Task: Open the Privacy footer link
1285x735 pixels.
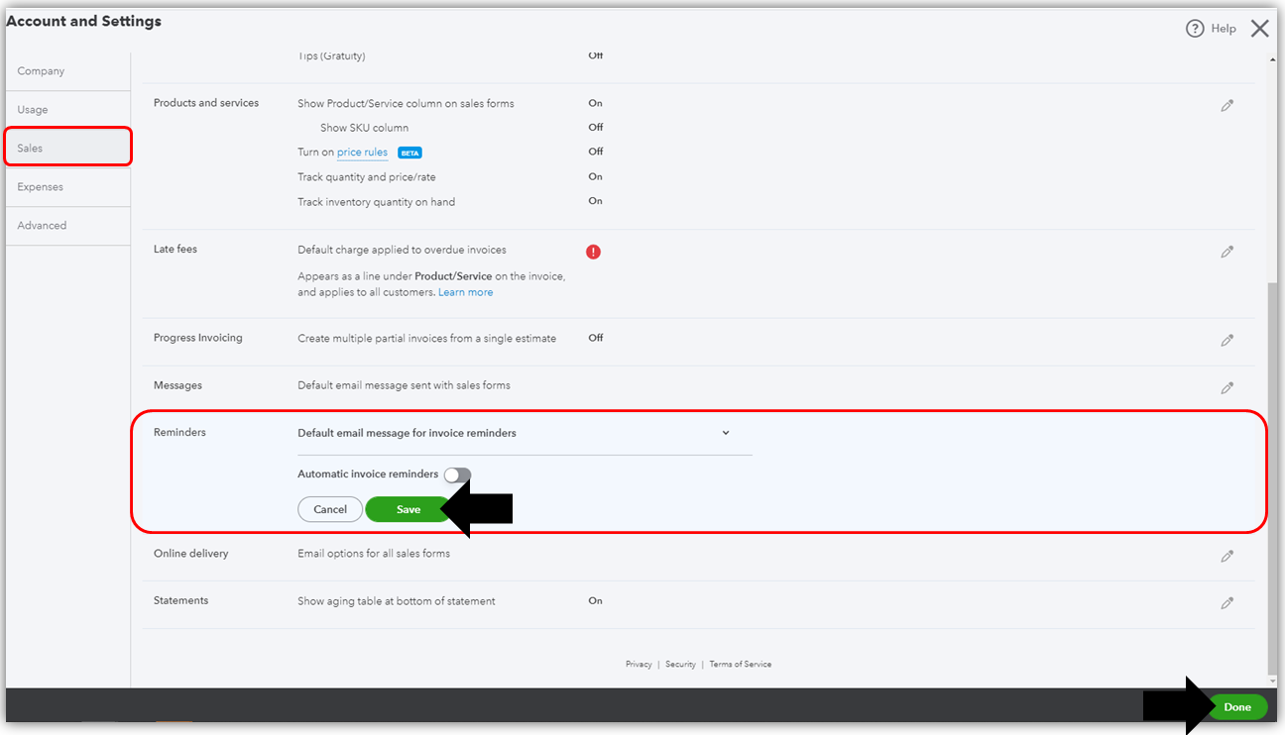Action: (639, 665)
